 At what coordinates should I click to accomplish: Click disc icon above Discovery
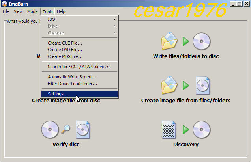click(x=202, y=130)
